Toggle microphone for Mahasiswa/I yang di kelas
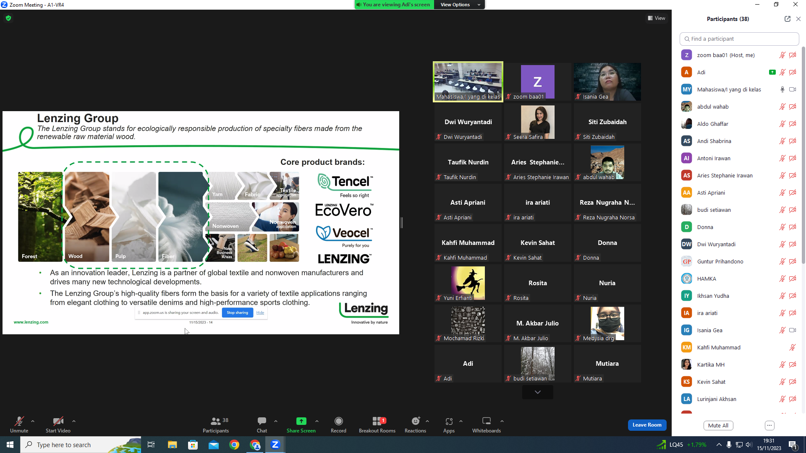The image size is (806, 453). pyautogui.click(x=782, y=89)
